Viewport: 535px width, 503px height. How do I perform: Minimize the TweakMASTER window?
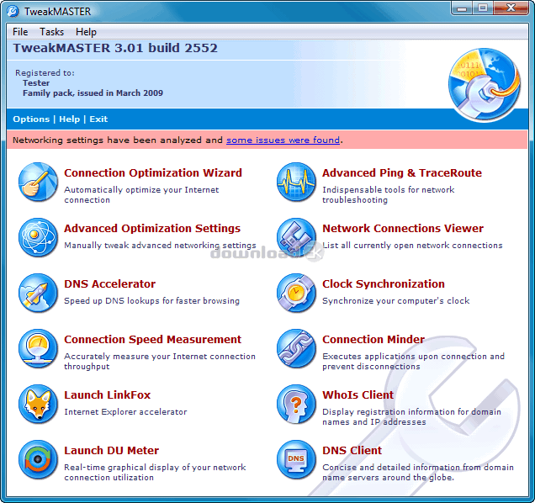point(462,8)
